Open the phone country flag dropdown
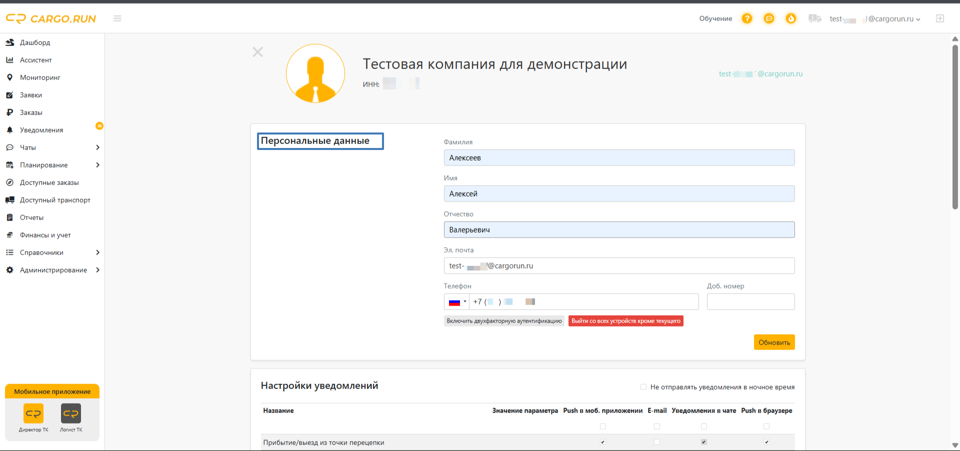Screen dimensions: 960x451 456,302
